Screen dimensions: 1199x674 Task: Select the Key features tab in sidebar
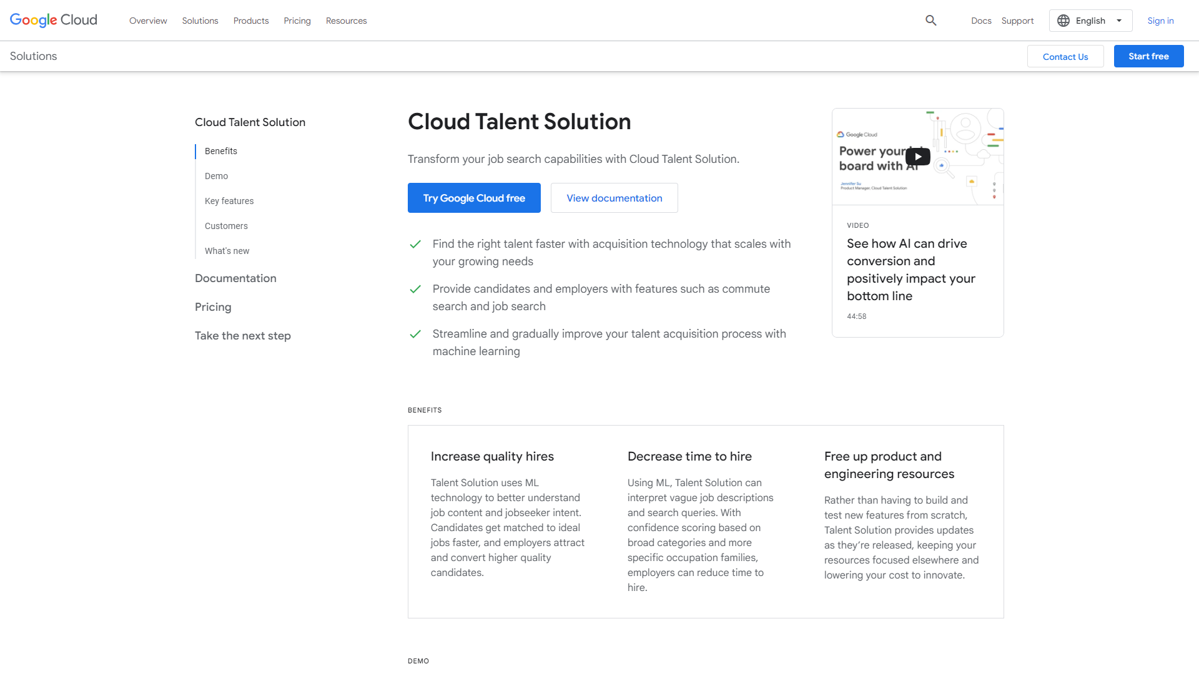(229, 201)
